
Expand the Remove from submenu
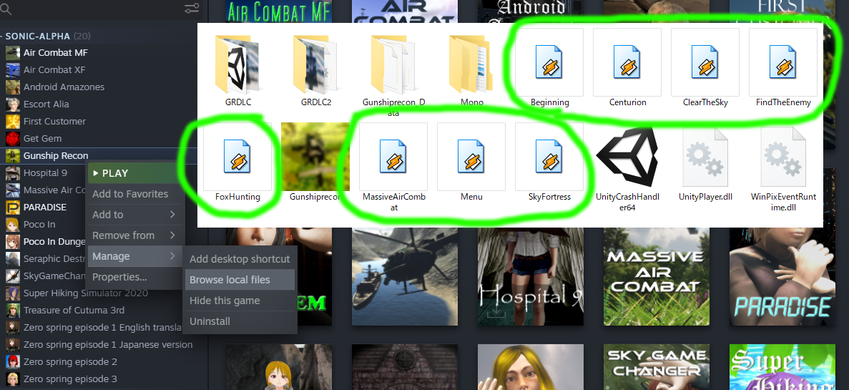click(135, 235)
